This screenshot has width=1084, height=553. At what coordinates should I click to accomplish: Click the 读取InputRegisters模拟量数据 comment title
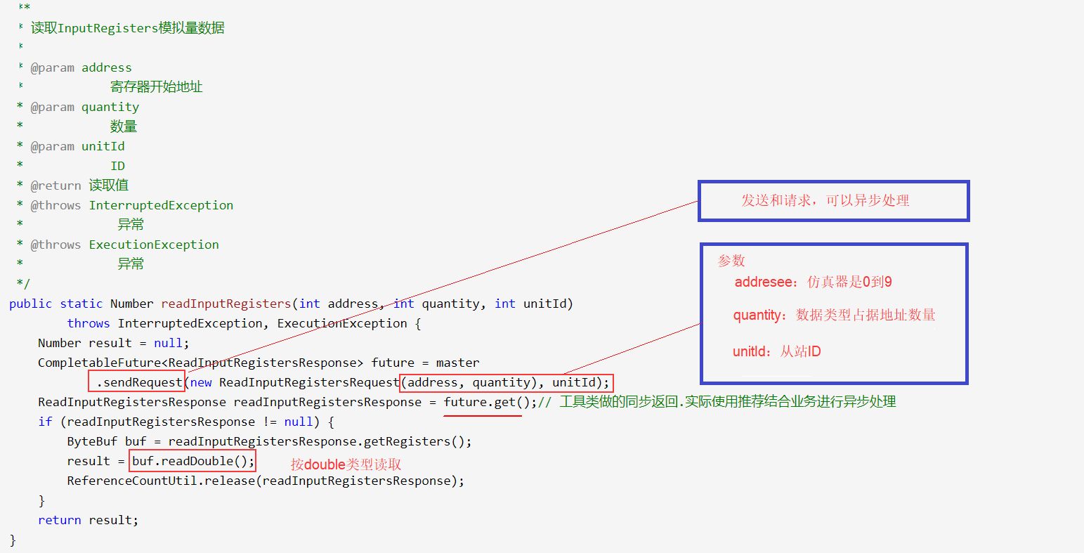126,27
